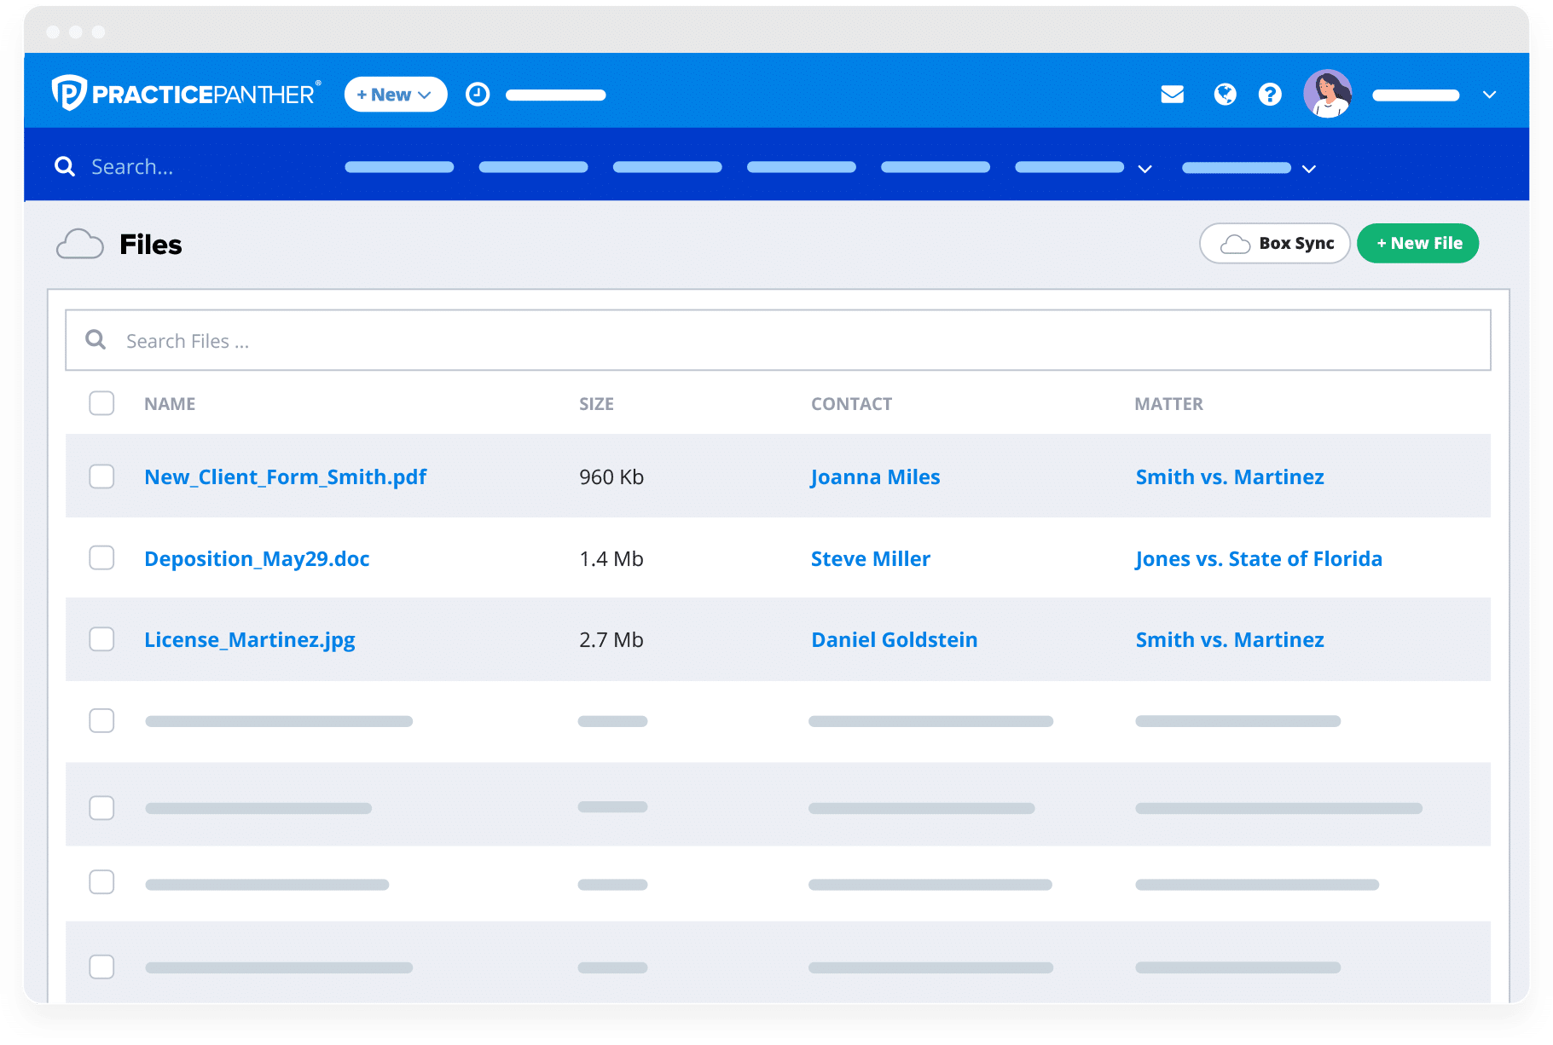The height and width of the screenshot is (1045, 1553).
Task: Expand the account dropdown chevron
Action: pyautogui.click(x=1489, y=95)
